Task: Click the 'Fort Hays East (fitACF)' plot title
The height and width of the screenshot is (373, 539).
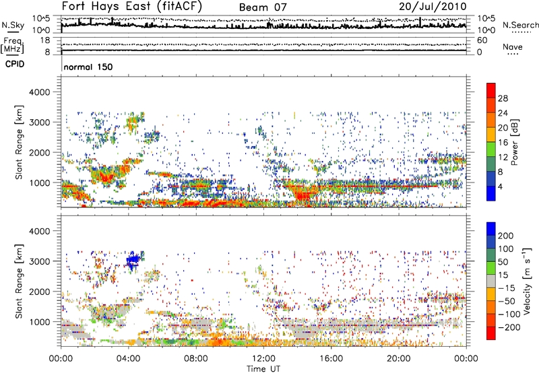Action: [132, 7]
